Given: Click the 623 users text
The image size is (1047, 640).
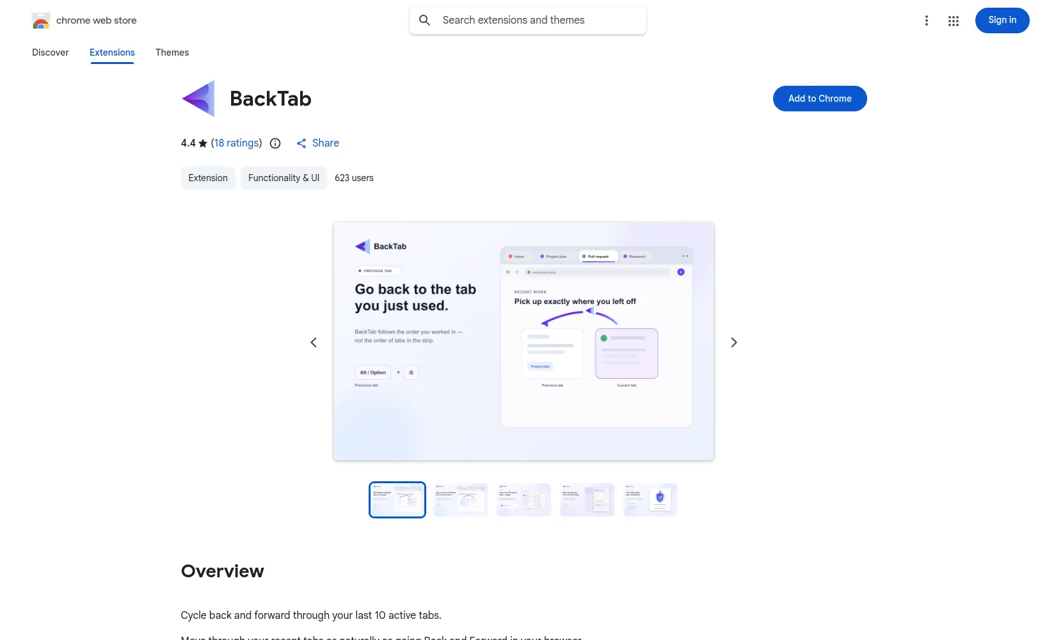Looking at the screenshot, I should pyautogui.click(x=354, y=178).
